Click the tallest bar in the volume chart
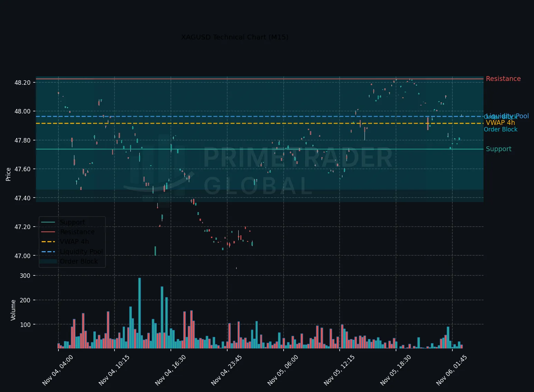The width and height of the screenshot is (534, 392). click(139, 313)
